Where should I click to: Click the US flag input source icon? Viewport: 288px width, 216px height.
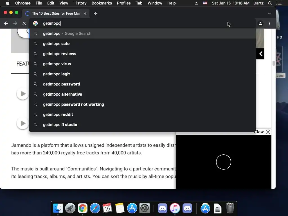pos(205,3)
